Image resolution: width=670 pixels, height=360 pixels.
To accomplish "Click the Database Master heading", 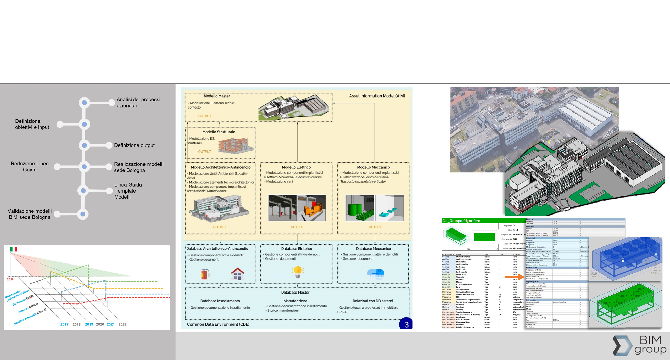I will click(295, 292).
